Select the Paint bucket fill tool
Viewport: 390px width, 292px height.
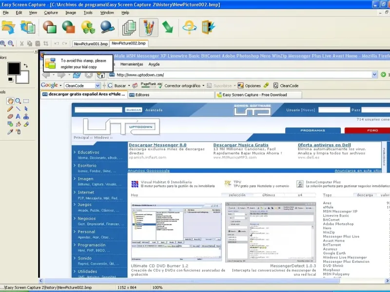(18, 124)
